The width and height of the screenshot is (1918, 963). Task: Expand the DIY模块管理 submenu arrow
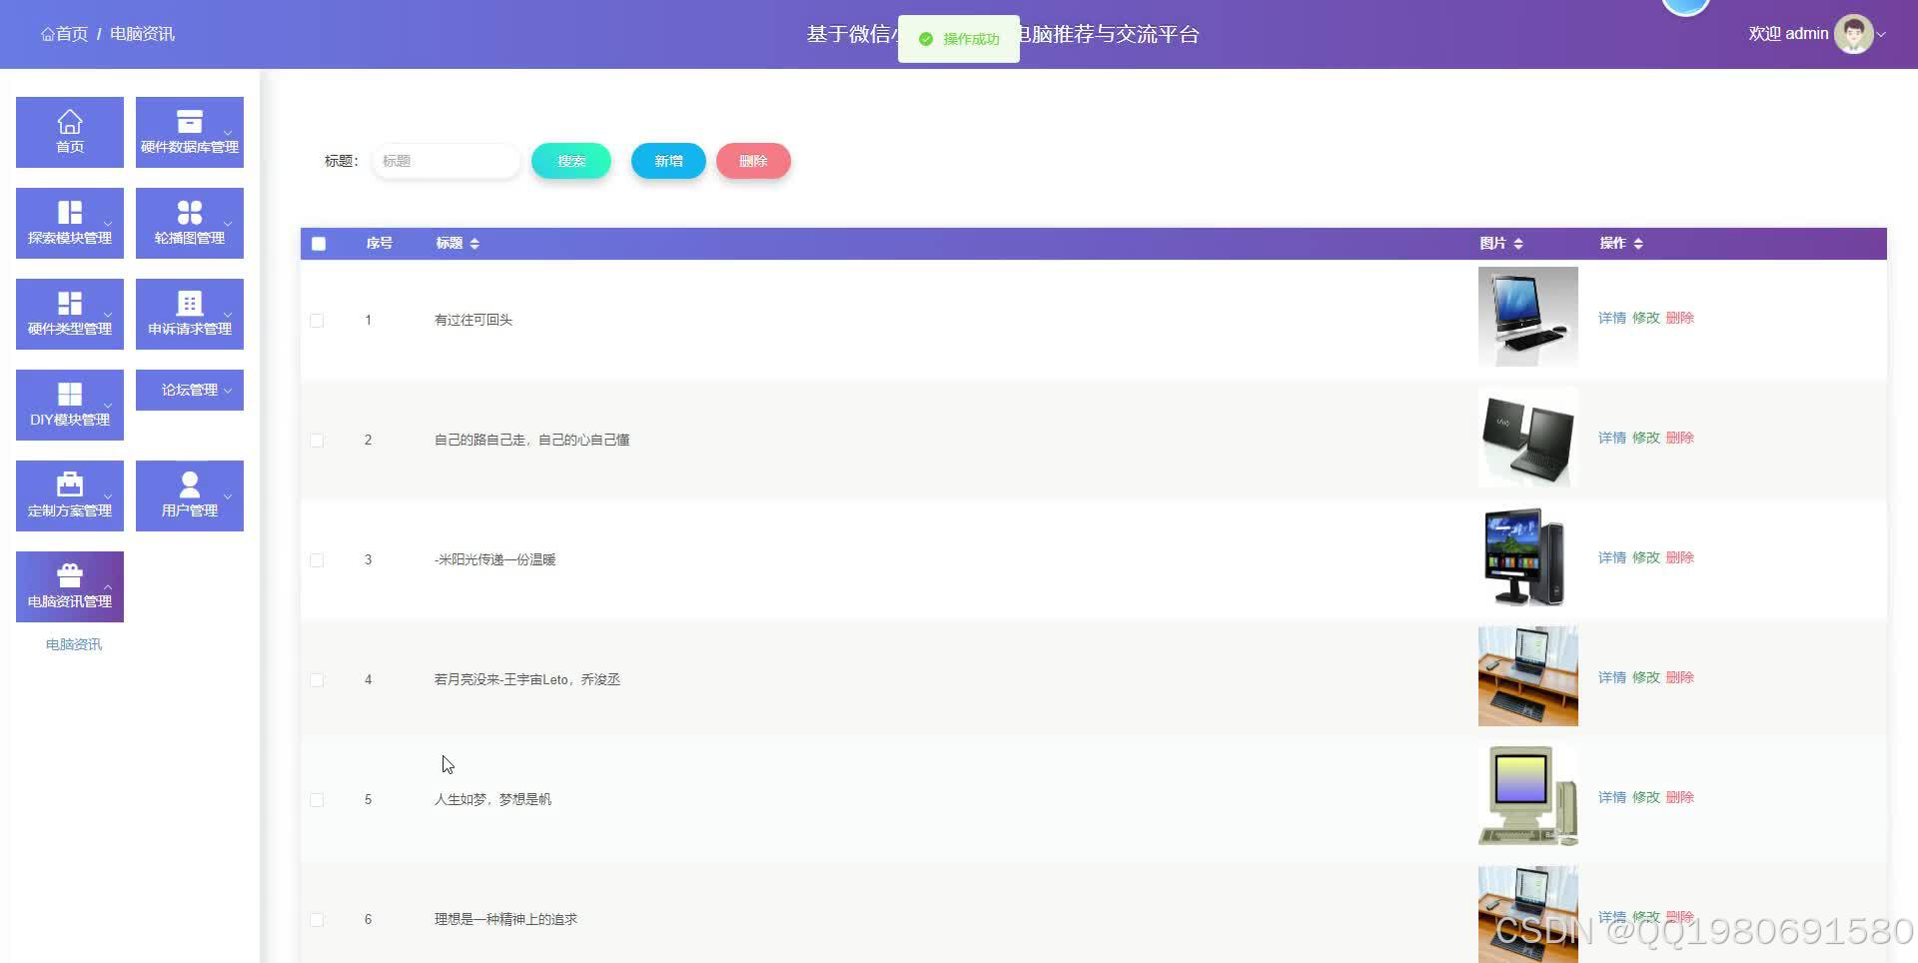(x=107, y=405)
